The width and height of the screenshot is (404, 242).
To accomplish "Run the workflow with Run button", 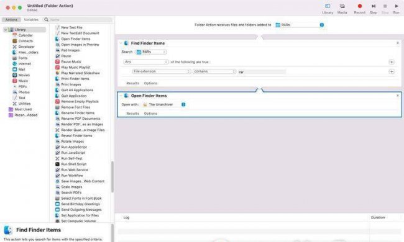I will [397, 9].
